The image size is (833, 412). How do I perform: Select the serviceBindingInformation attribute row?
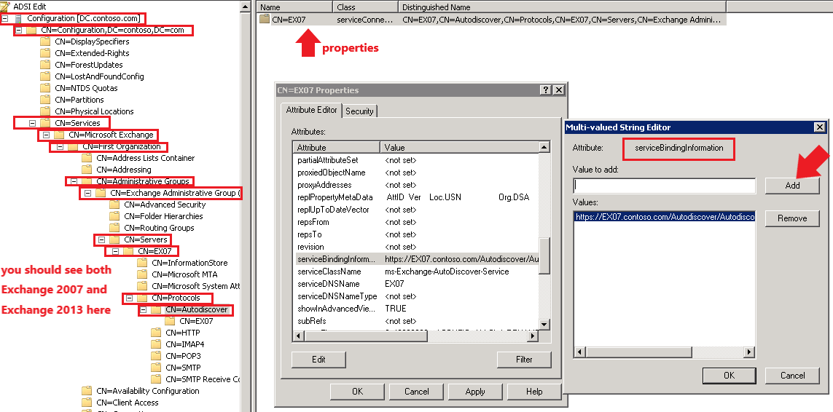point(417,259)
